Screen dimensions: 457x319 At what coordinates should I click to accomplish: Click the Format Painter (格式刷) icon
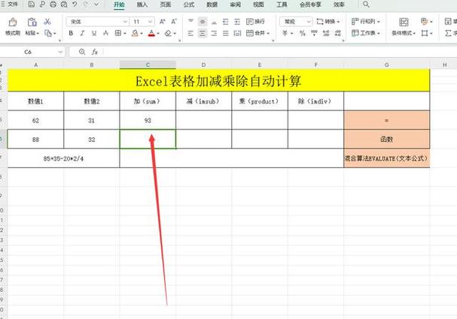point(13,23)
